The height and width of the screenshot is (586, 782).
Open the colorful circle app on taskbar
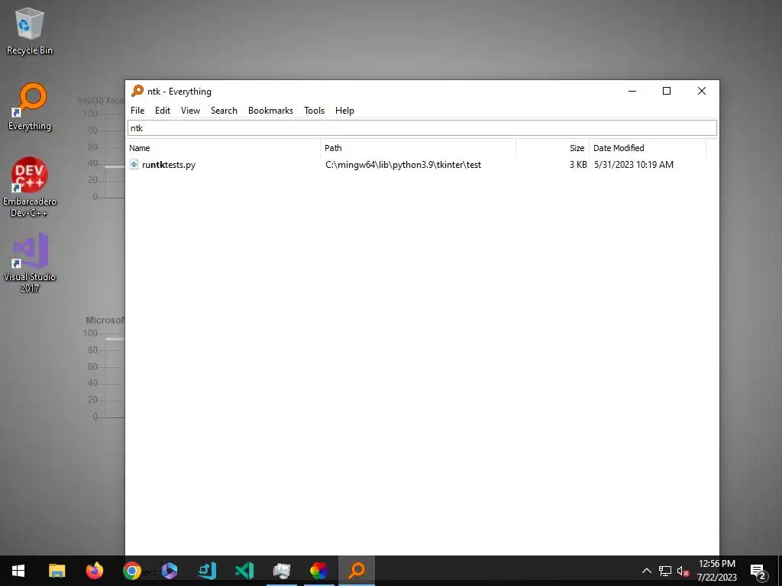pos(319,571)
